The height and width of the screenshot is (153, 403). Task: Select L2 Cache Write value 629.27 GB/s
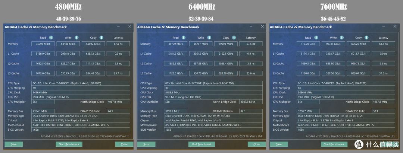(68, 64)
